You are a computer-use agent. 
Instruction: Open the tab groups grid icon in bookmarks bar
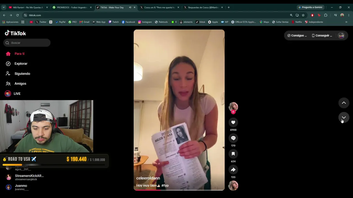[23, 22]
